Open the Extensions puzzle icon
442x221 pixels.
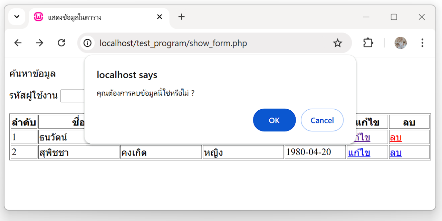click(368, 43)
